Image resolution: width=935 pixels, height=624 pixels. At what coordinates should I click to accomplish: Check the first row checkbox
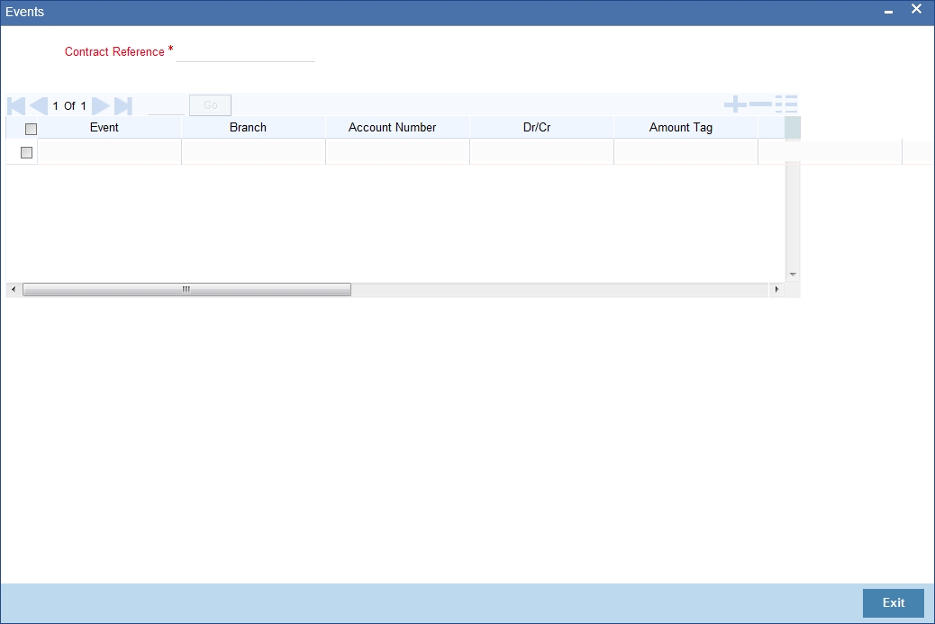click(x=26, y=152)
